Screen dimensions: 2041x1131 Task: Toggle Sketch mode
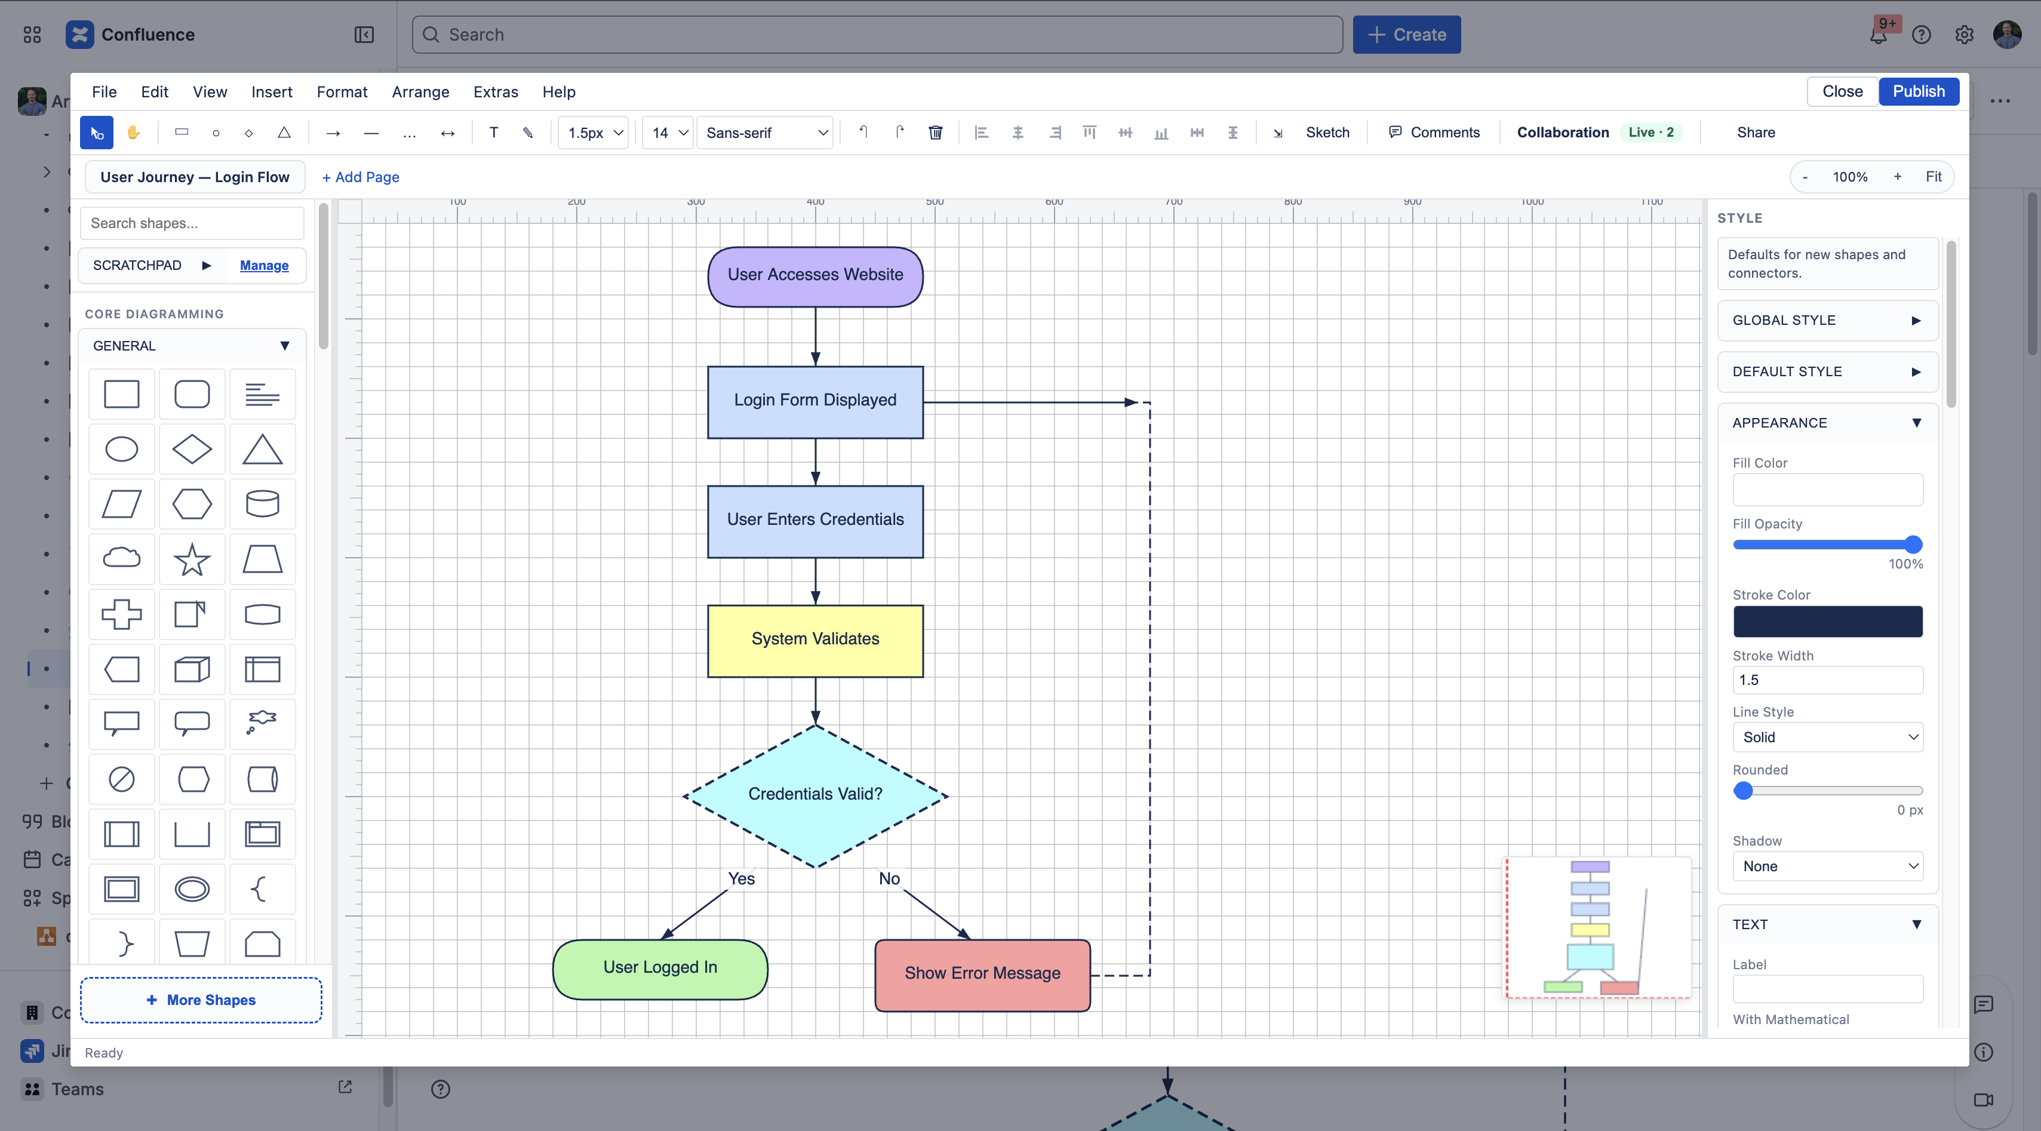1327,133
